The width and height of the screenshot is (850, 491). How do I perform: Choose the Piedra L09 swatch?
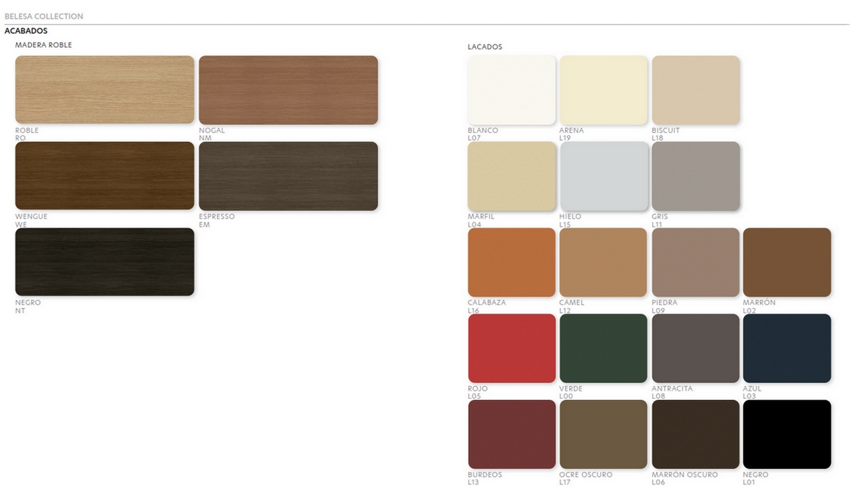click(696, 262)
